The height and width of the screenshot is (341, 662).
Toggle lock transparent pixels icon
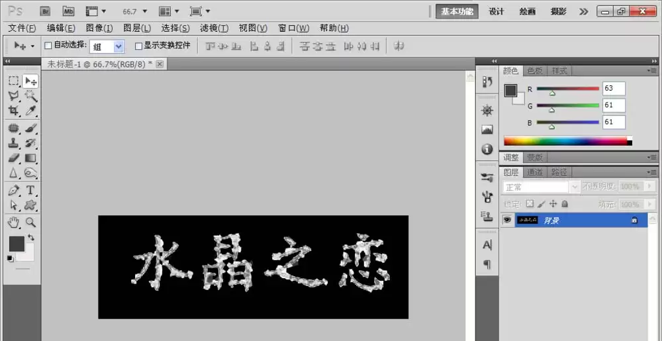tap(531, 204)
